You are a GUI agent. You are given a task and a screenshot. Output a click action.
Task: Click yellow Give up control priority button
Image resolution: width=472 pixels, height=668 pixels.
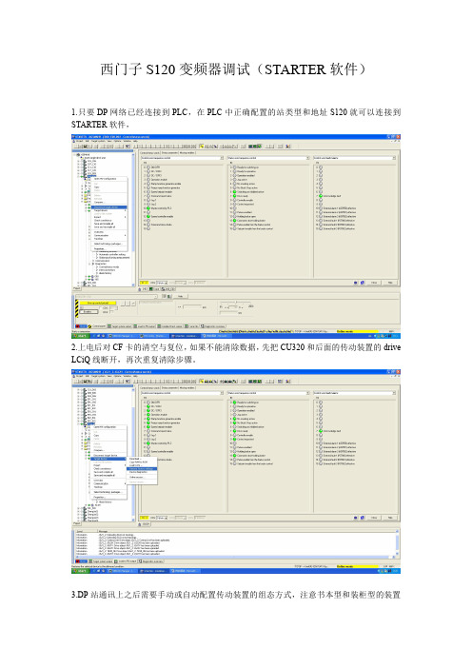pyautogui.click(x=98, y=303)
